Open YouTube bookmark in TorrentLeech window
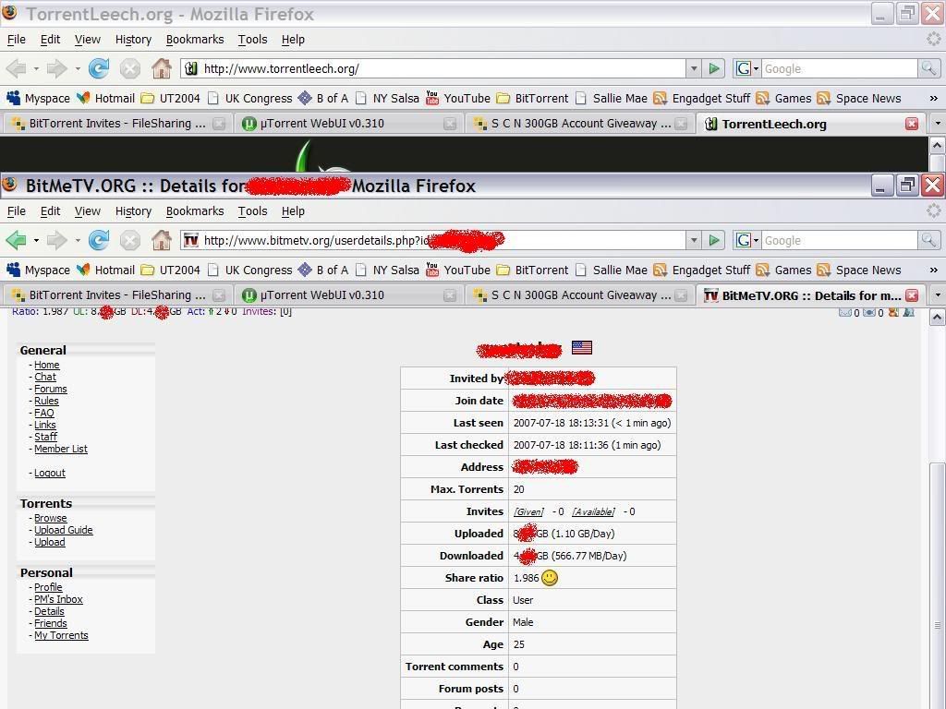The height and width of the screenshot is (709, 946). [x=458, y=98]
